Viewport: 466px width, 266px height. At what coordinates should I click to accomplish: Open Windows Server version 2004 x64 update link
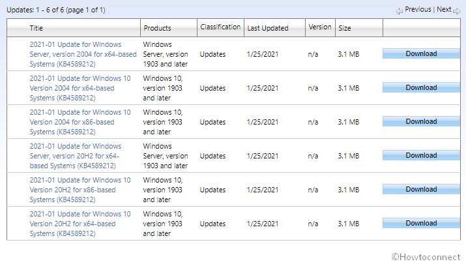pos(83,54)
